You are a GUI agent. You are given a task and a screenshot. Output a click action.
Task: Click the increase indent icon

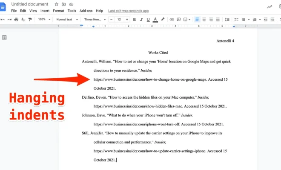point(272,20)
